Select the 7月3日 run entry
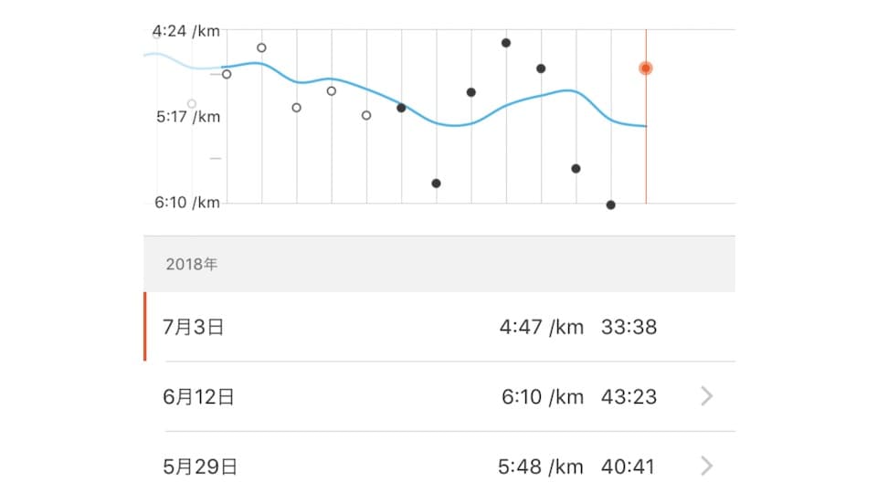 (439, 327)
